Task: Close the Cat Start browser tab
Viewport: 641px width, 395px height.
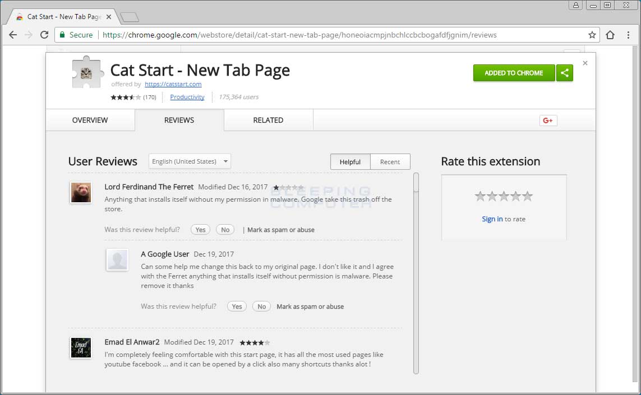Action: pyautogui.click(x=109, y=17)
